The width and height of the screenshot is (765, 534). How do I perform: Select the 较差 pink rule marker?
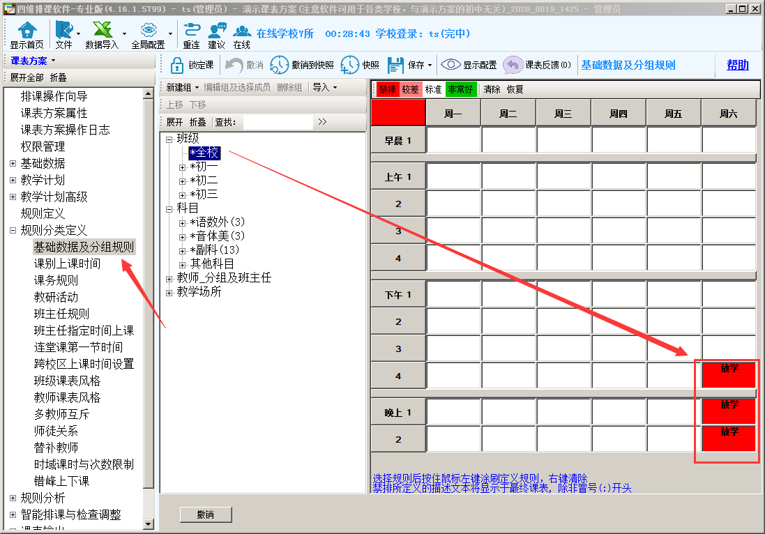[x=410, y=89]
